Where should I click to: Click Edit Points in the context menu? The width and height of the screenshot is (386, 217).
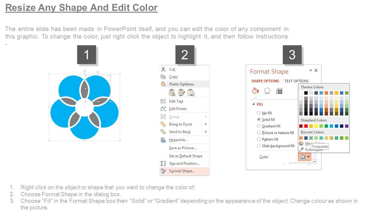[178, 109]
